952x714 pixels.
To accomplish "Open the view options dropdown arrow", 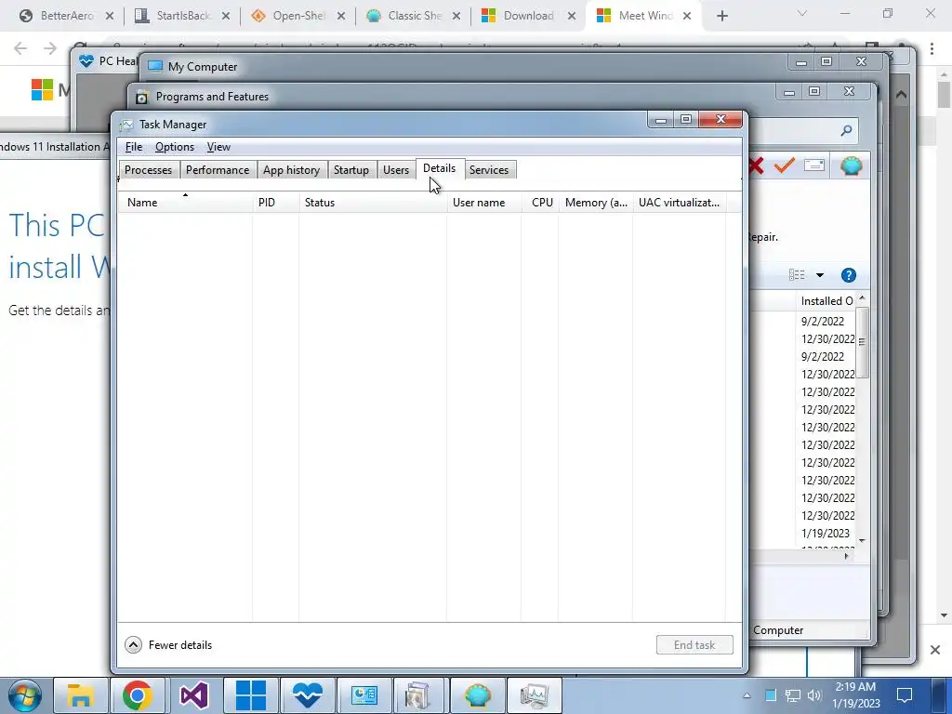I will (x=820, y=275).
